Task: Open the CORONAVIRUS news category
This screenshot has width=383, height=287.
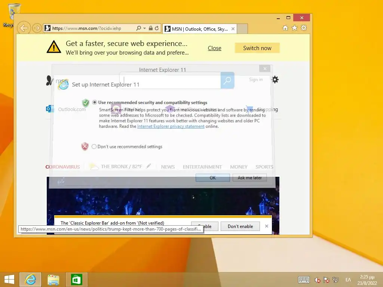Action: [x=62, y=167]
